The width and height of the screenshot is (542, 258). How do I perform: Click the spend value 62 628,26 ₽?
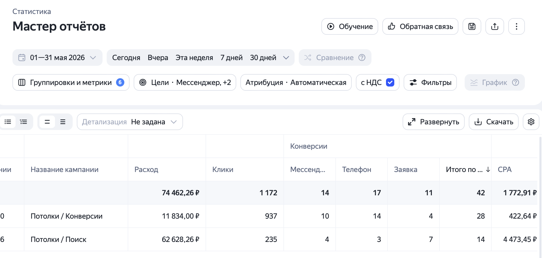coord(180,239)
